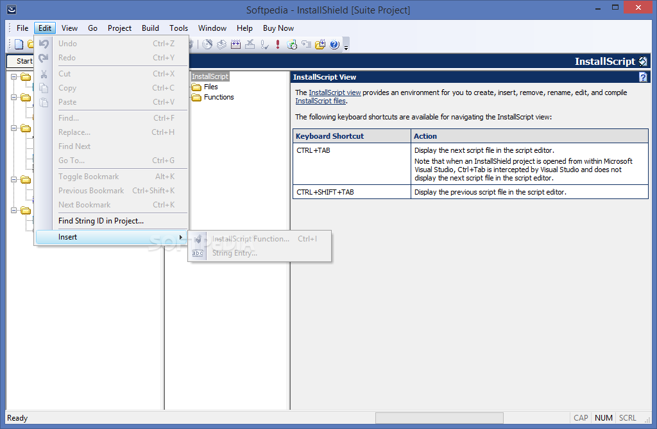Click the uninstall toolbar icon with X

point(250,44)
